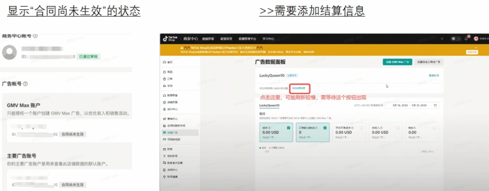Expand 对比近7天 under ROI card
This screenshot has height=191, width=489.
click(414, 138)
